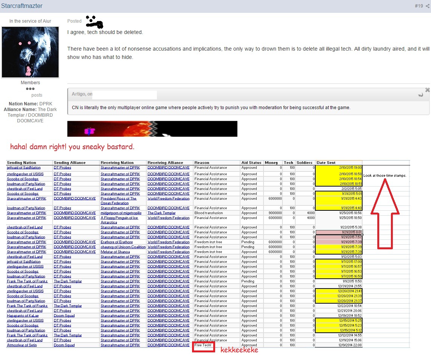Click the '2/2/2015 5:05' date cell
The width and height of the screenshot is (431, 355).
[339, 188]
